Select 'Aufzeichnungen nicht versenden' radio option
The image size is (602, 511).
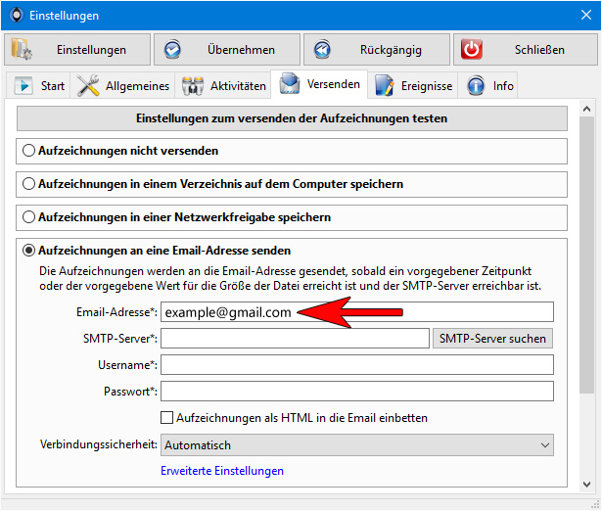coord(28,151)
